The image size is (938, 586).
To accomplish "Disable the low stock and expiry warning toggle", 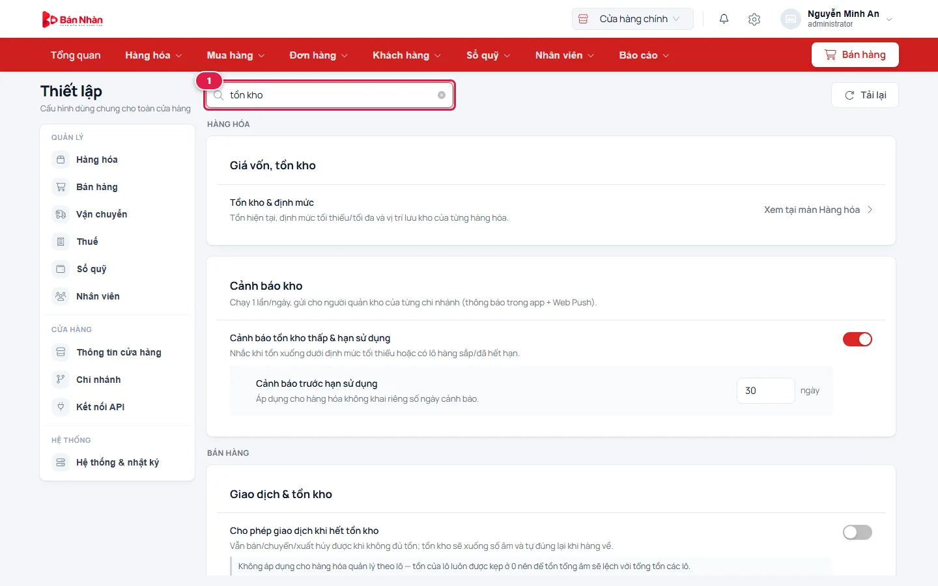I will [x=857, y=339].
